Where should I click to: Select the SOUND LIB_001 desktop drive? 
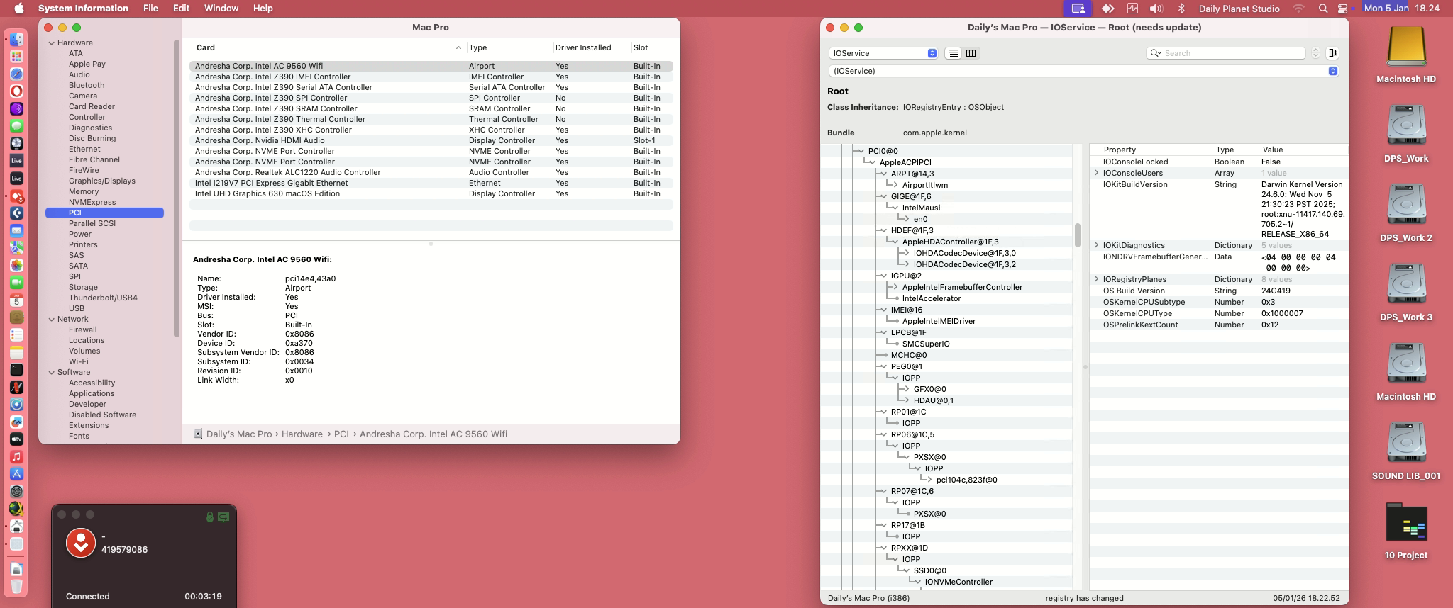click(1406, 452)
